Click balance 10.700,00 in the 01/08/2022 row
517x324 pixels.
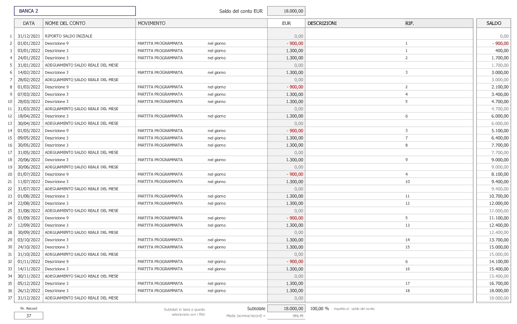pyautogui.click(x=499, y=196)
